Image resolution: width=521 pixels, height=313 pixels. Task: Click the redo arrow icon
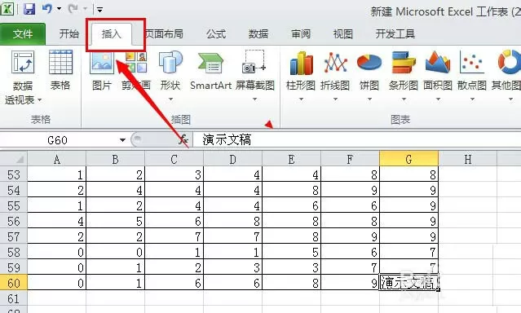click(x=73, y=9)
